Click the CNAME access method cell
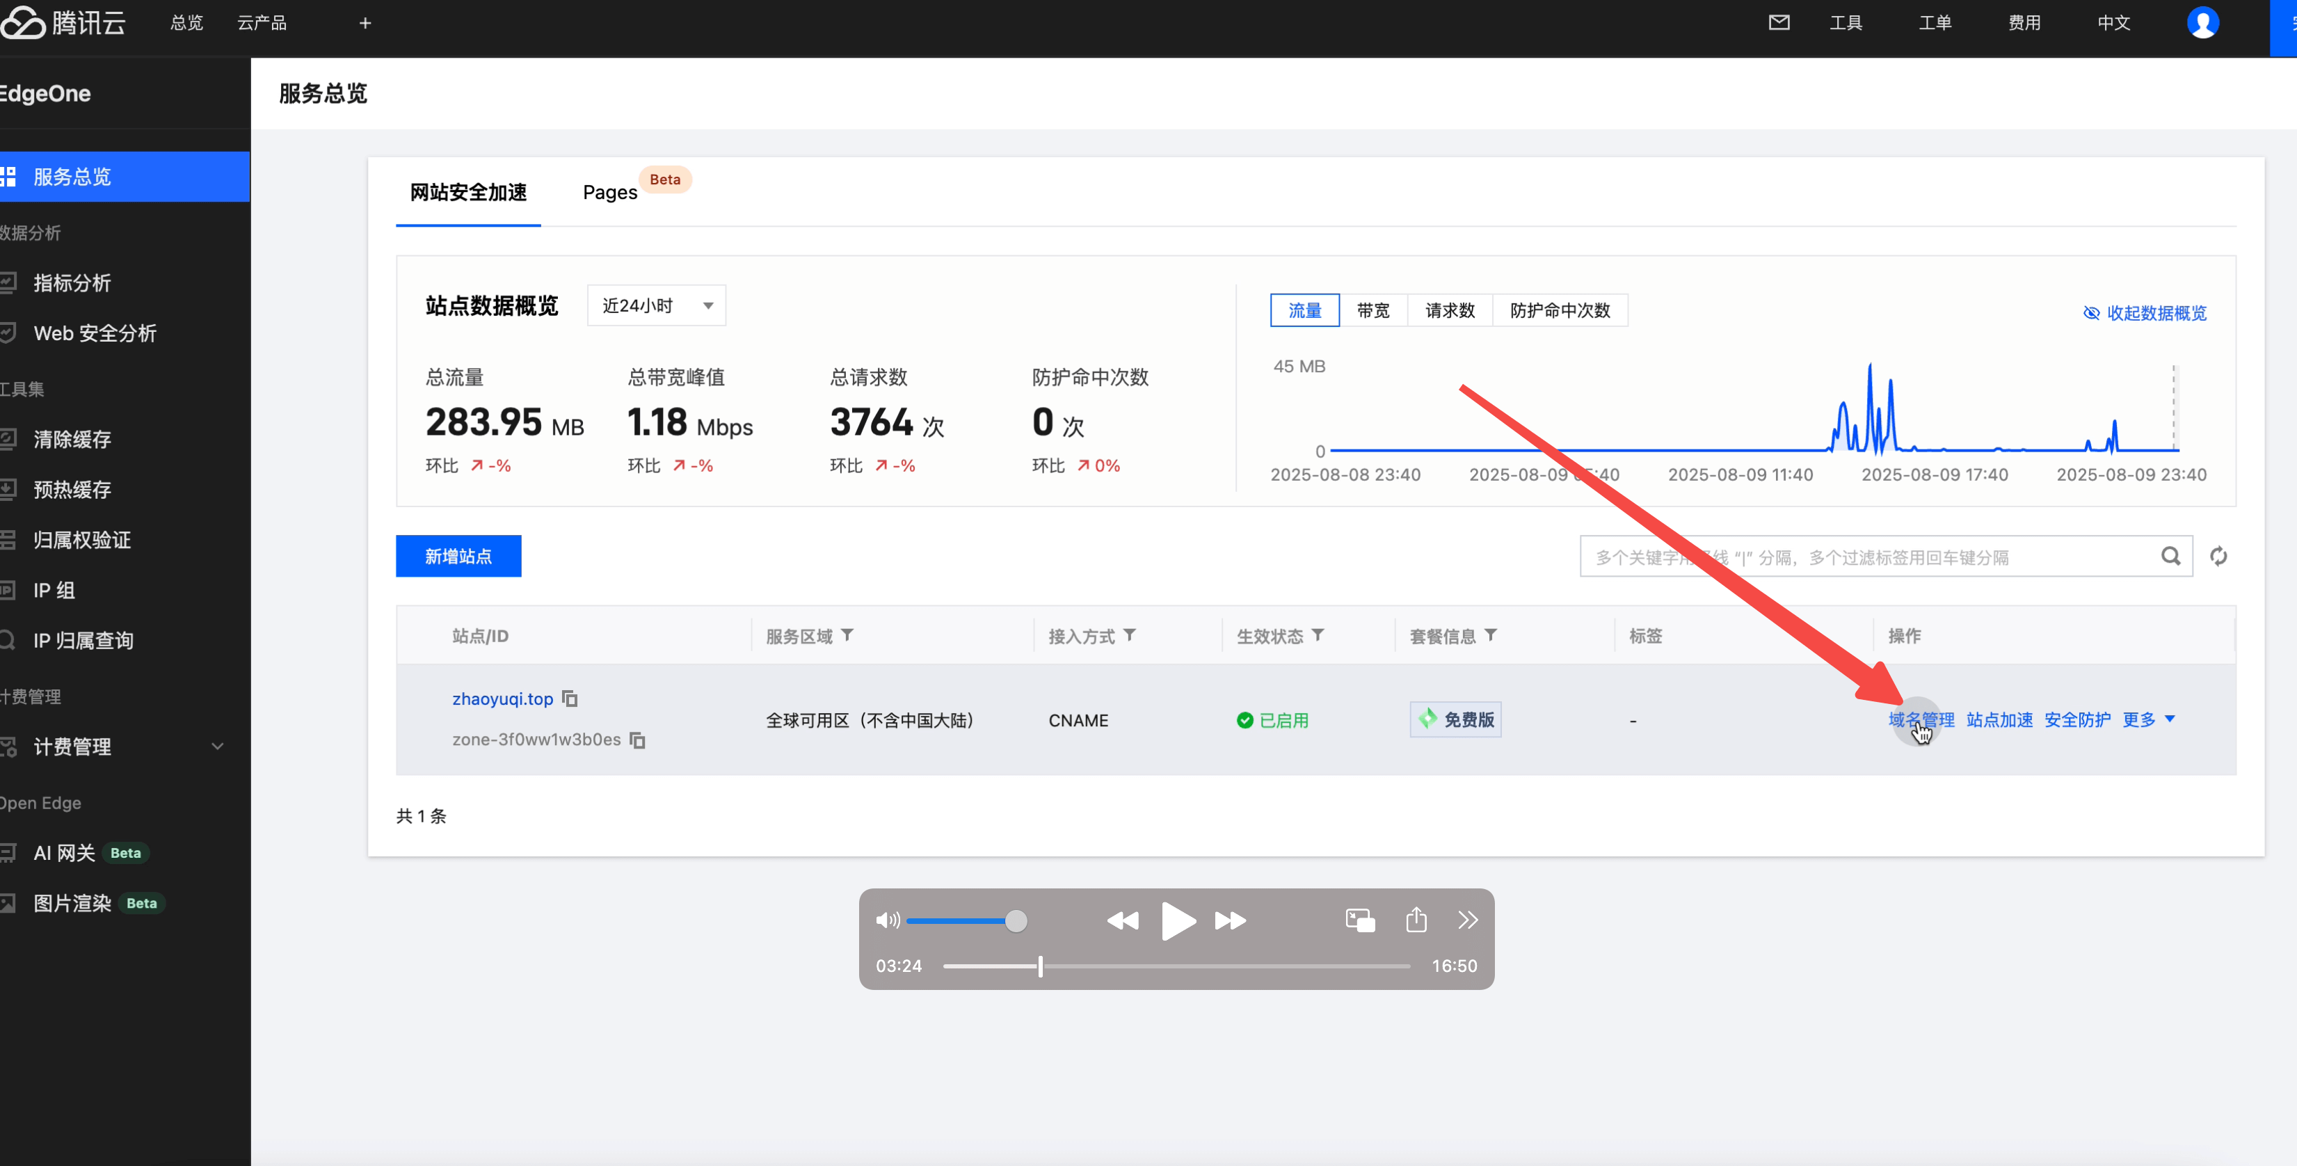This screenshot has height=1166, width=2297. tap(1078, 720)
